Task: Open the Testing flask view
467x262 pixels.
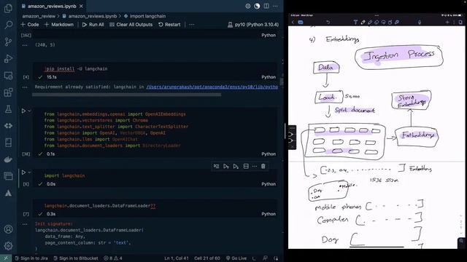Action: (x=8, y=109)
